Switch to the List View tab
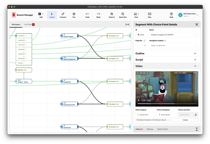Image resolution: width=210 pixels, height=144 pixels. [x=29, y=24]
